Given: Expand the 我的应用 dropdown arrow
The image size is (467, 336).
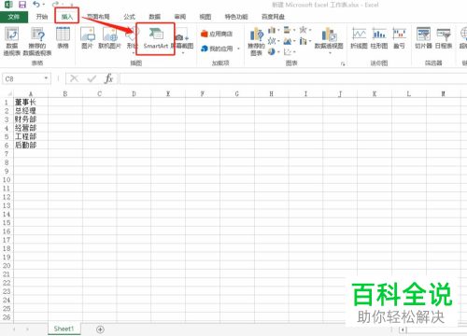Looking at the screenshot, I should tap(238, 49).
